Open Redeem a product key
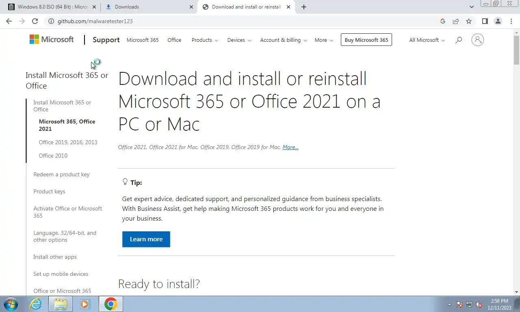 point(61,174)
